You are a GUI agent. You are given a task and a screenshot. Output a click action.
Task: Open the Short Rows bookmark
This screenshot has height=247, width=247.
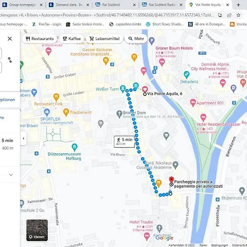coord(165,24)
